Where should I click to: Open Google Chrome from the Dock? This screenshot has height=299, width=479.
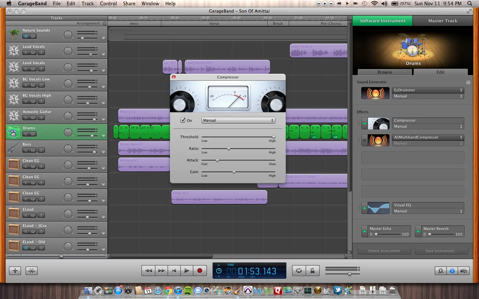click(168, 291)
